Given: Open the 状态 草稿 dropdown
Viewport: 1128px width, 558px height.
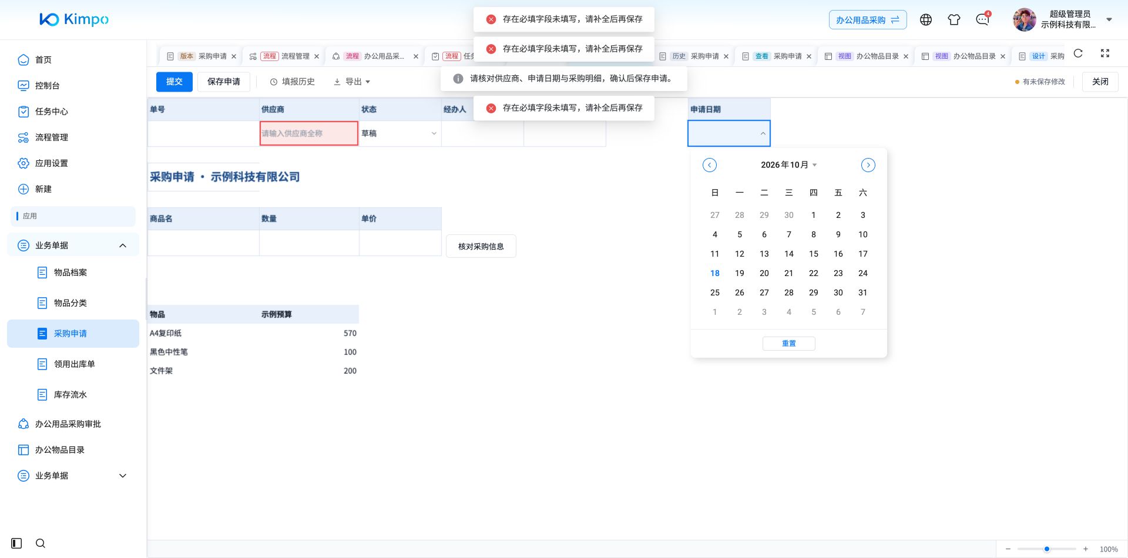Looking at the screenshot, I should pos(399,134).
